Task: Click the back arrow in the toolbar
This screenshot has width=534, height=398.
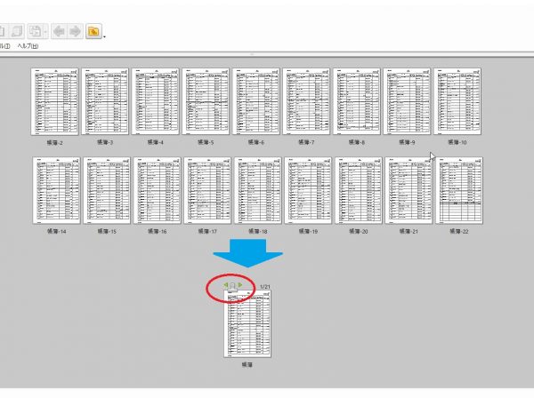Action: click(x=60, y=32)
